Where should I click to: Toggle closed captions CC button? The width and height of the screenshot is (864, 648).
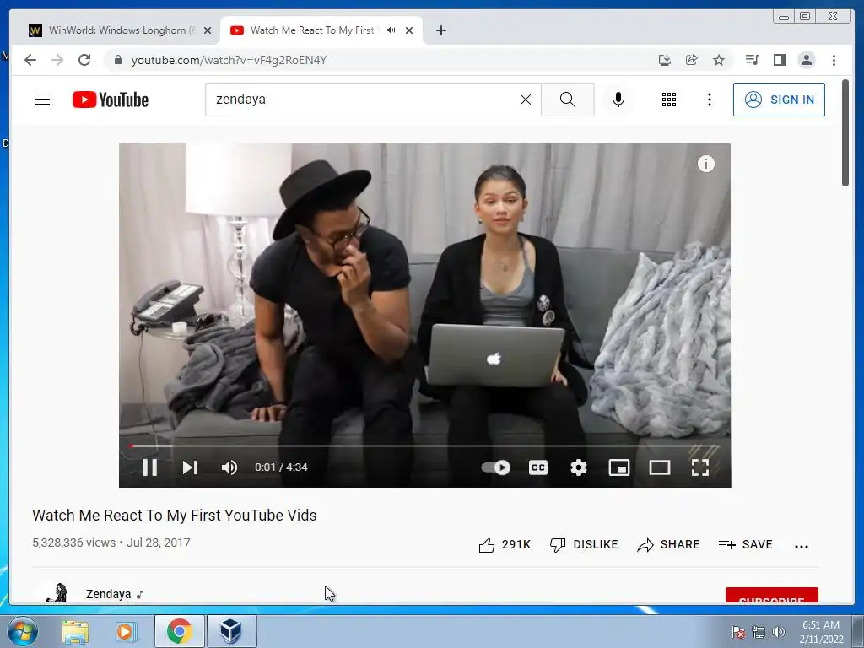538,467
